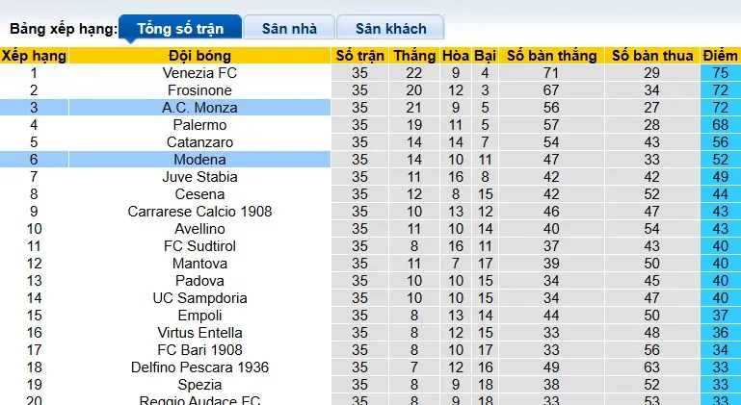Screen dimensions: 741x405
Task: Click the Số bàn thắng column header
Action: pyautogui.click(x=551, y=56)
